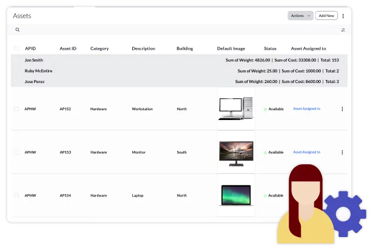
Task: Check the AP154 row checkbox
Action: tap(16, 195)
